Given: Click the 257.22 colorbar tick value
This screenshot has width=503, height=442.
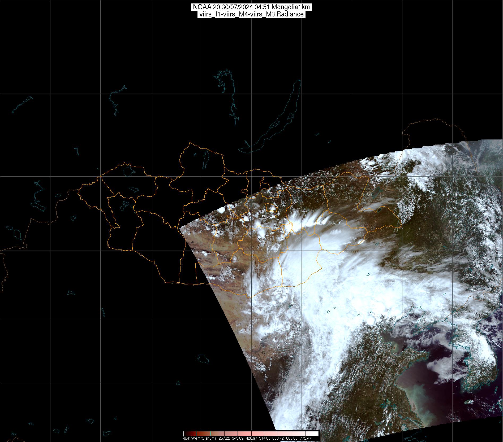Looking at the screenshot, I should click(x=224, y=438).
